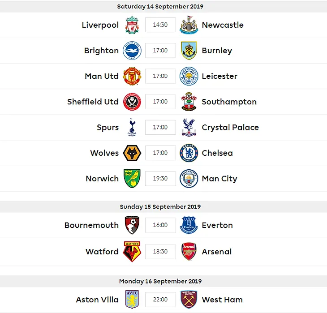Open the Bournemouth team name link
Image resolution: width=327 pixels, height=313 pixels.
pos(91,225)
